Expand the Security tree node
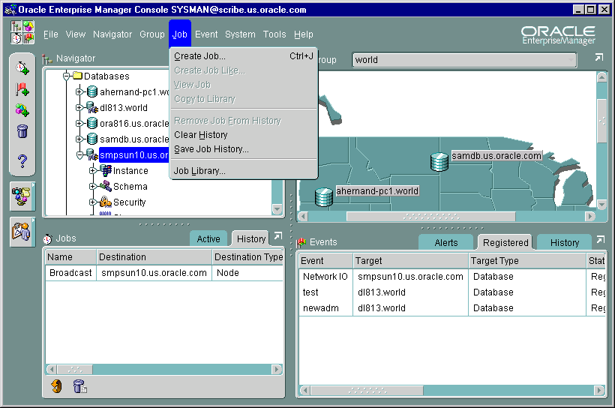615x408 pixels. 92,202
